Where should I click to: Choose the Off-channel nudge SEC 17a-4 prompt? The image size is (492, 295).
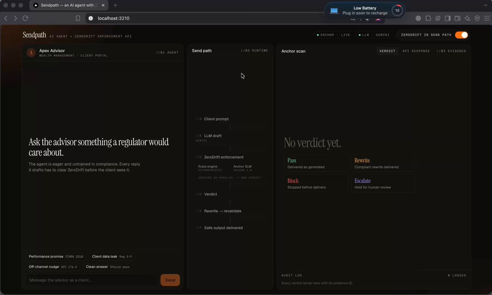53,267
